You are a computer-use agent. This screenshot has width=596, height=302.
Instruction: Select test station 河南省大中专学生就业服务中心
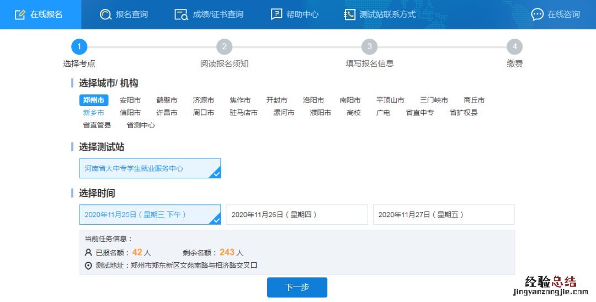(150, 168)
